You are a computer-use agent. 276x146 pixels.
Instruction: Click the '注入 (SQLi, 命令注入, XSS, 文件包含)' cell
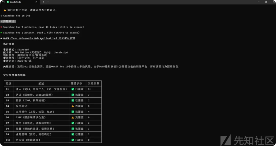pos(41,89)
